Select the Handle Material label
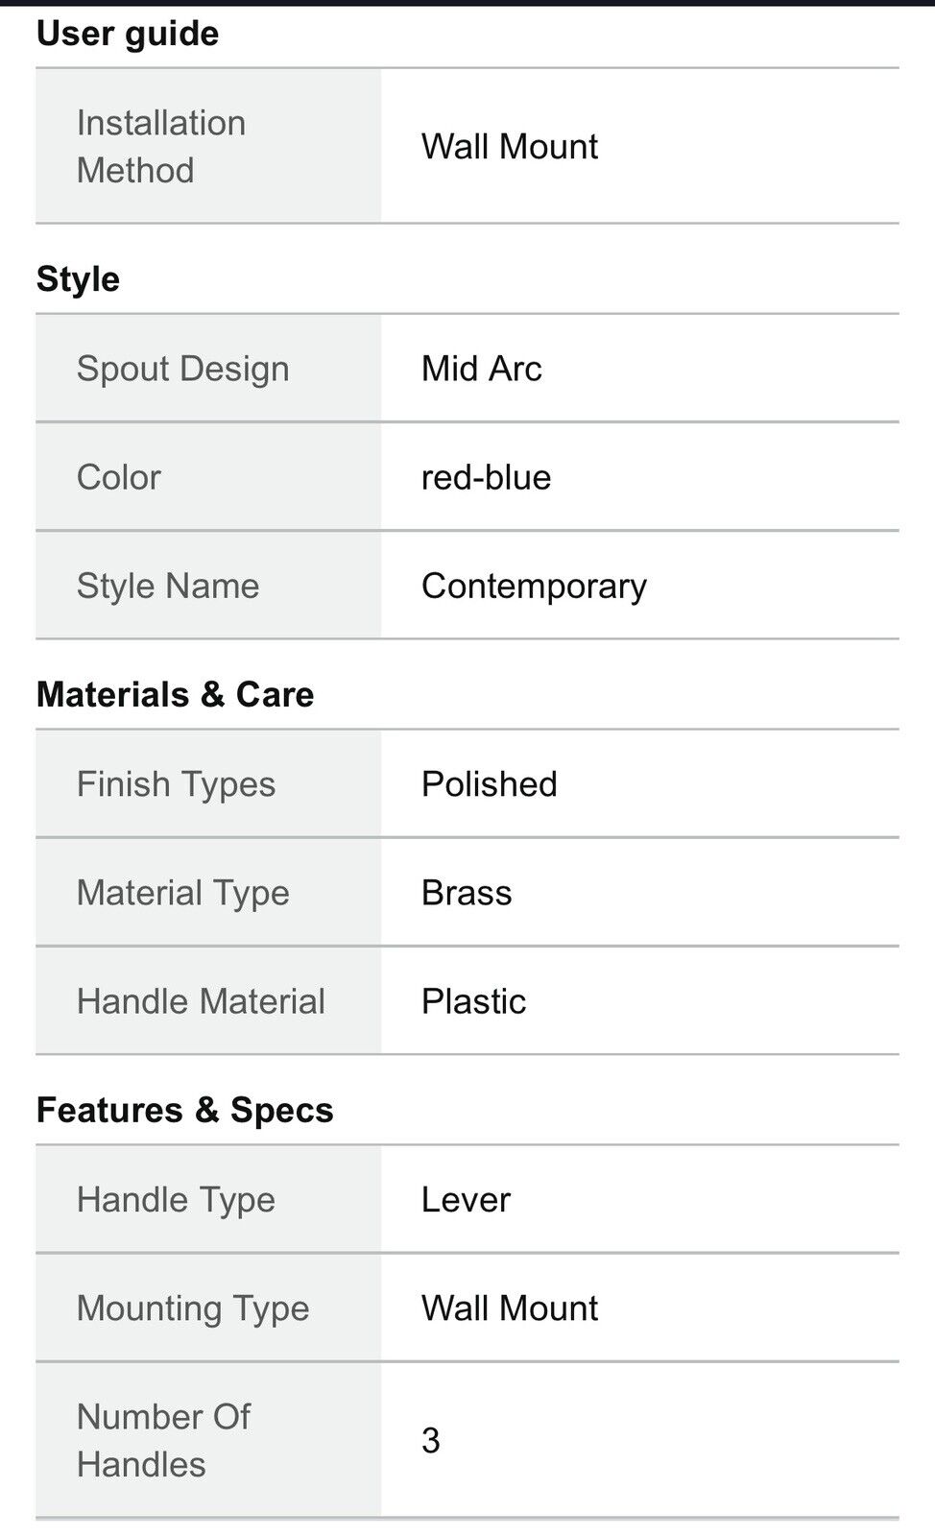The width and height of the screenshot is (935, 1536). coord(201,1001)
